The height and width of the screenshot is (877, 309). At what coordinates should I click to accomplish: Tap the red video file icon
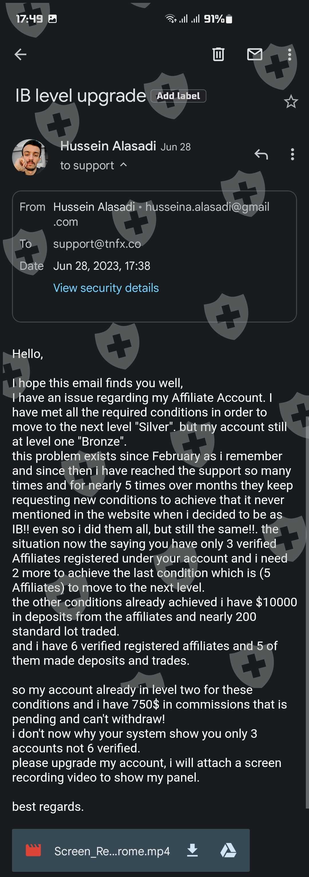[x=33, y=850]
